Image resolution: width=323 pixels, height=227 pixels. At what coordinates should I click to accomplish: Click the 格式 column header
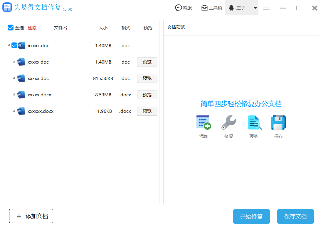click(x=126, y=28)
